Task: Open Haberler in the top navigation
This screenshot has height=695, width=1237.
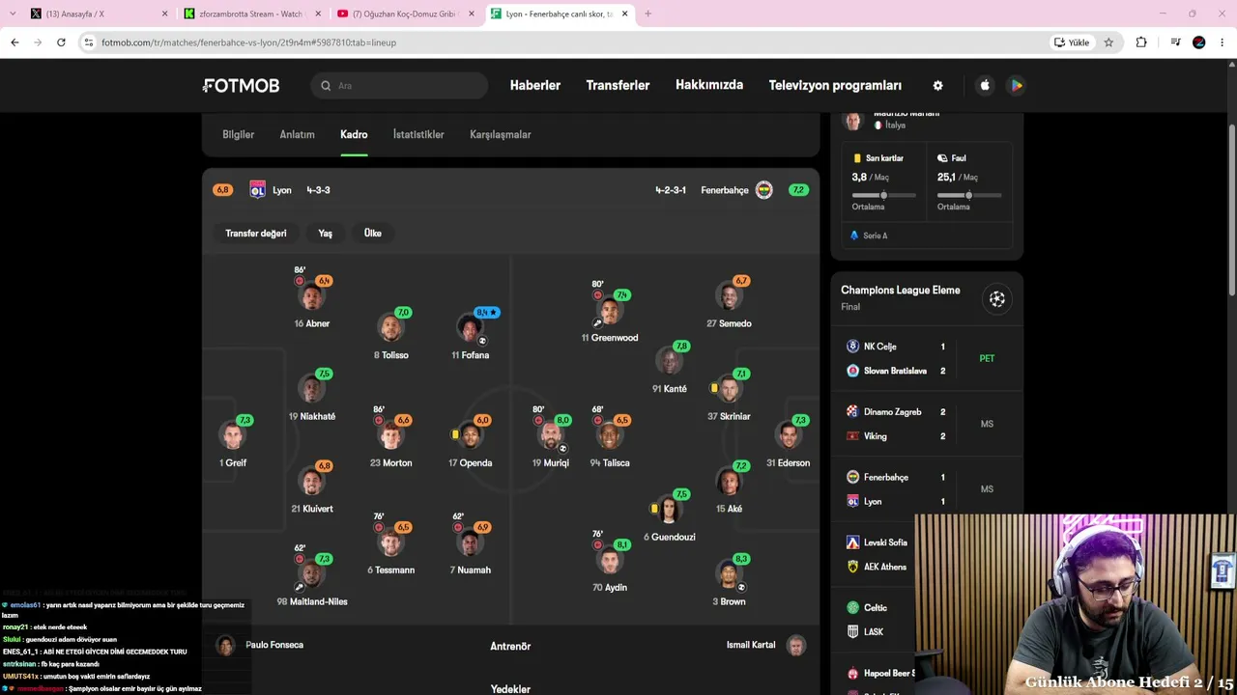Action: (x=535, y=86)
